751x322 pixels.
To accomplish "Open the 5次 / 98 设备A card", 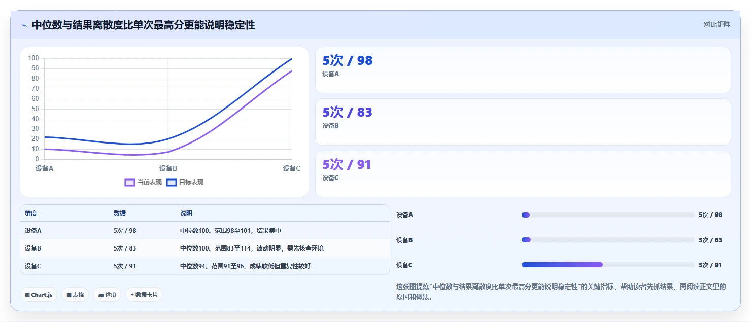I will click(523, 70).
